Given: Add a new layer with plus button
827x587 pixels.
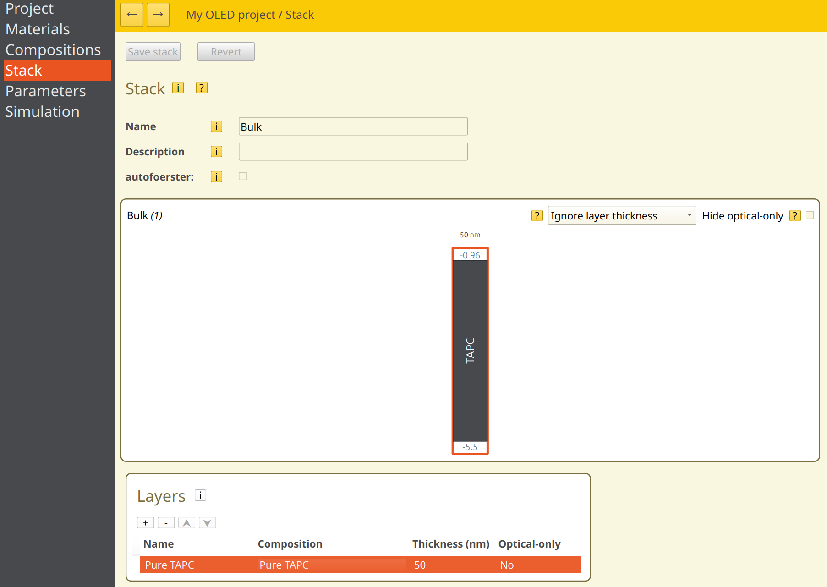Looking at the screenshot, I should [x=145, y=523].
